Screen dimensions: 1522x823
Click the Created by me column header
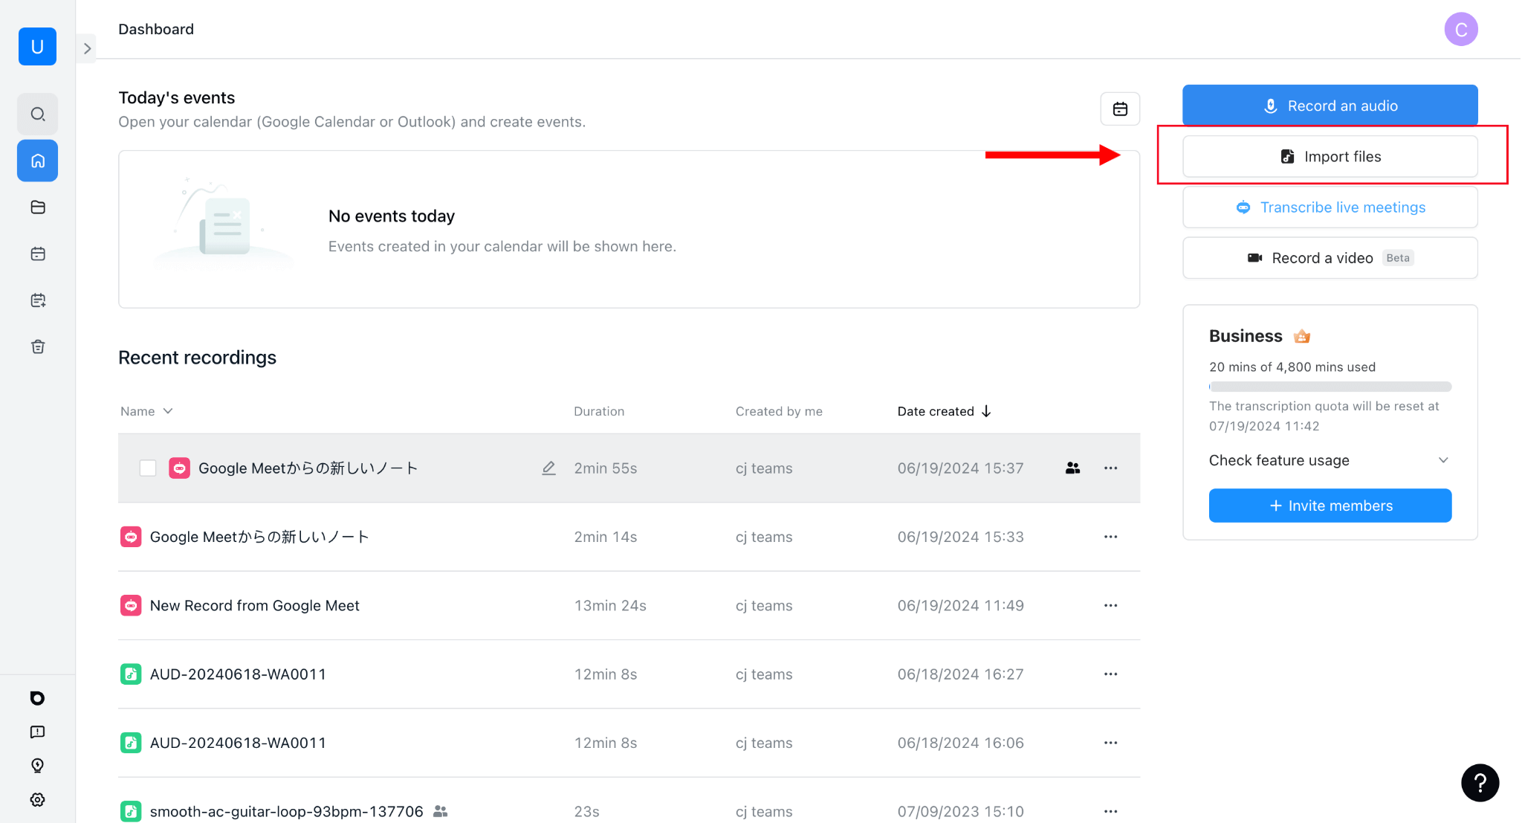(779, 411)
